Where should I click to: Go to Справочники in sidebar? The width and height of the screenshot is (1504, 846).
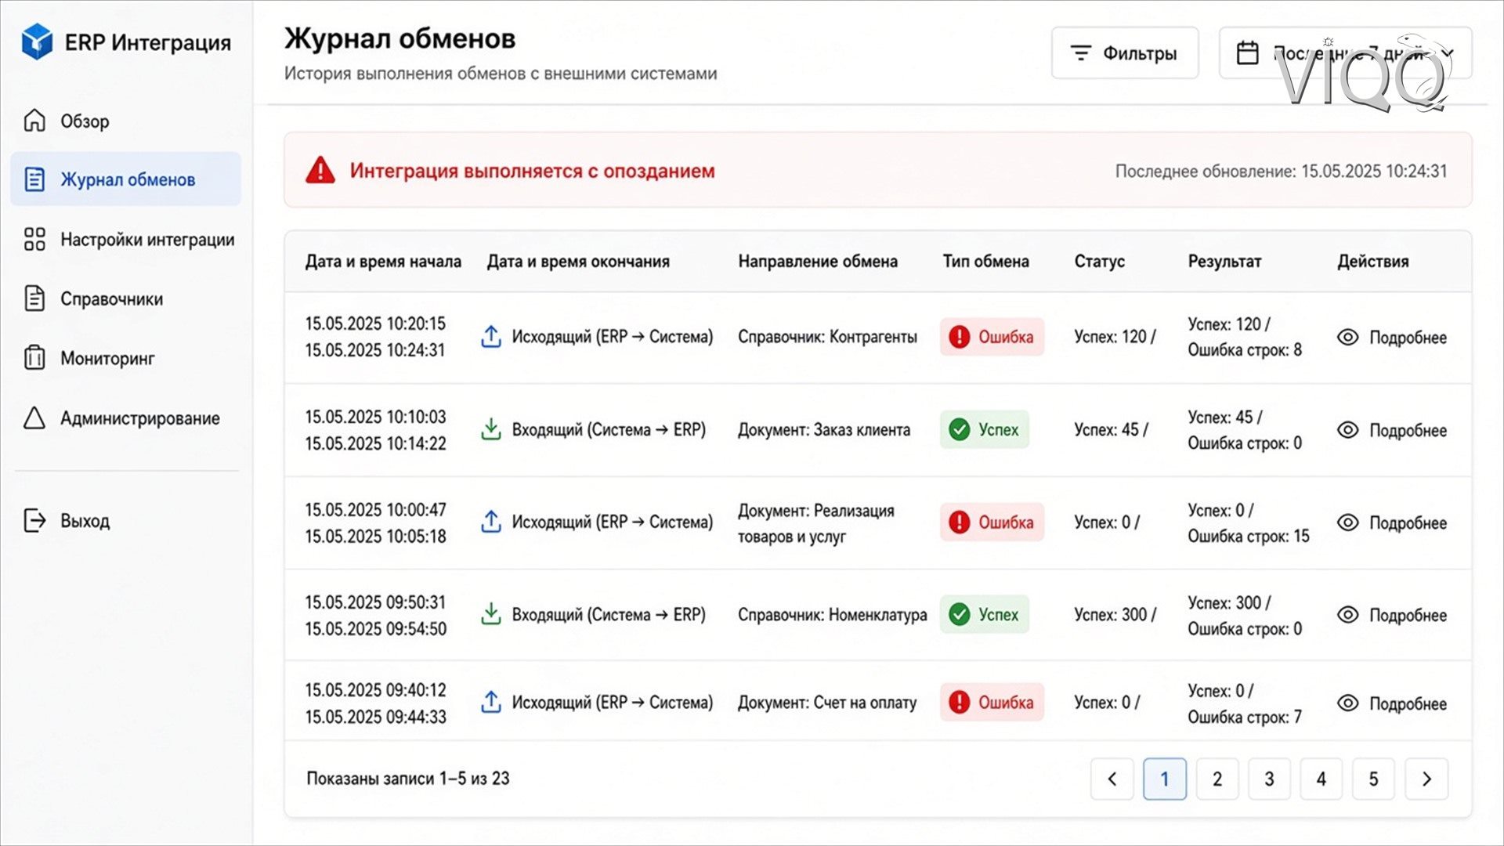point(94,299)
